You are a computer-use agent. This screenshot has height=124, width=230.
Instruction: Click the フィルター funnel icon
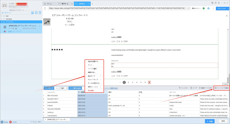tap(180, 88)
